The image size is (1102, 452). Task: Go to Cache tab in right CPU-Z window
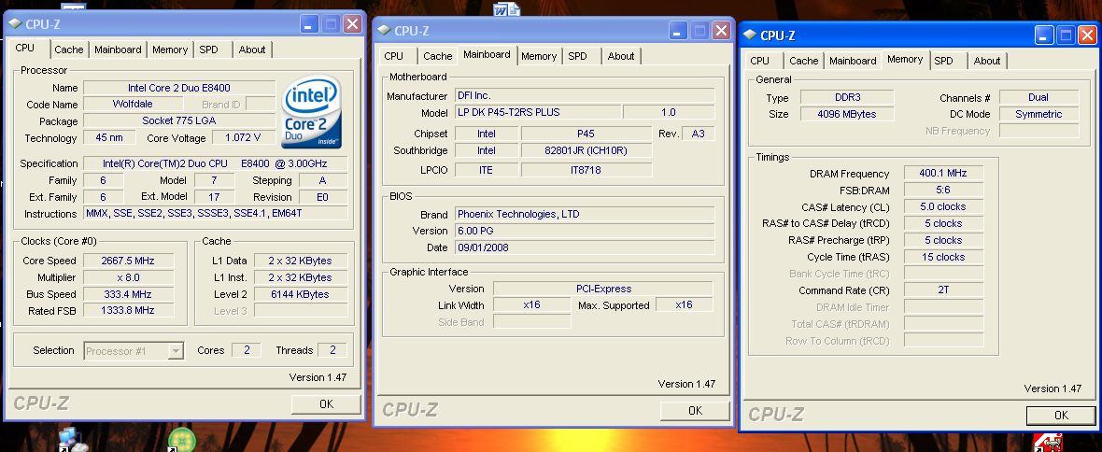coord(804,61)
